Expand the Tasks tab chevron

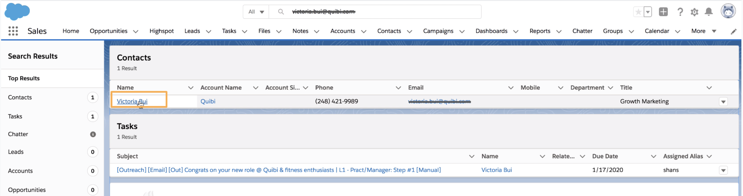244,31
